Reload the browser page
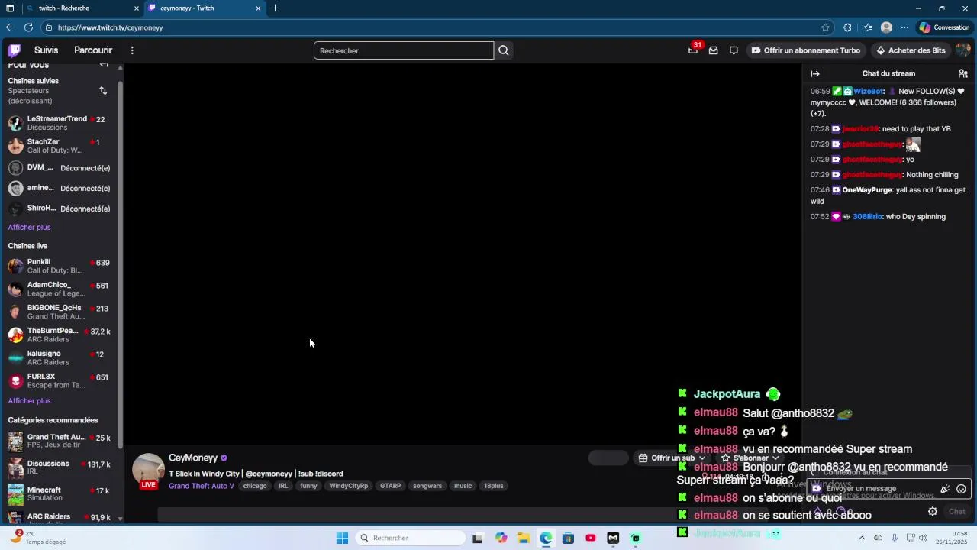Image resolution: width=977 pixels, height=550 pixels. (28, 27)
